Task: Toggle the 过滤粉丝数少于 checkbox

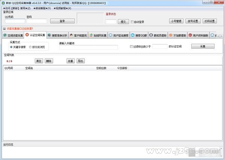Action: pos(131,47)
